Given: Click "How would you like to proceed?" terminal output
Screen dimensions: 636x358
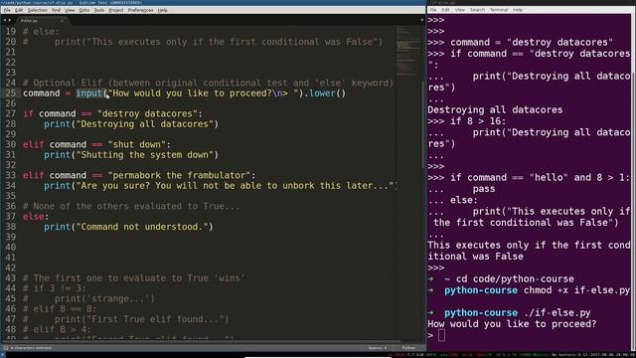Looking at the screenshot, I should pos(512,324).
